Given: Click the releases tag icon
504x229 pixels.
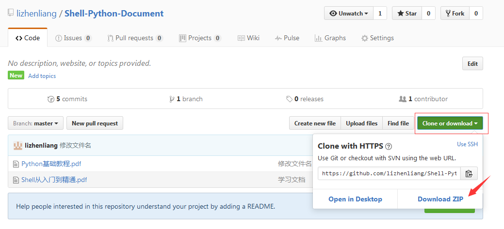Looking at the screenshot, I should (x=289, y=99).
